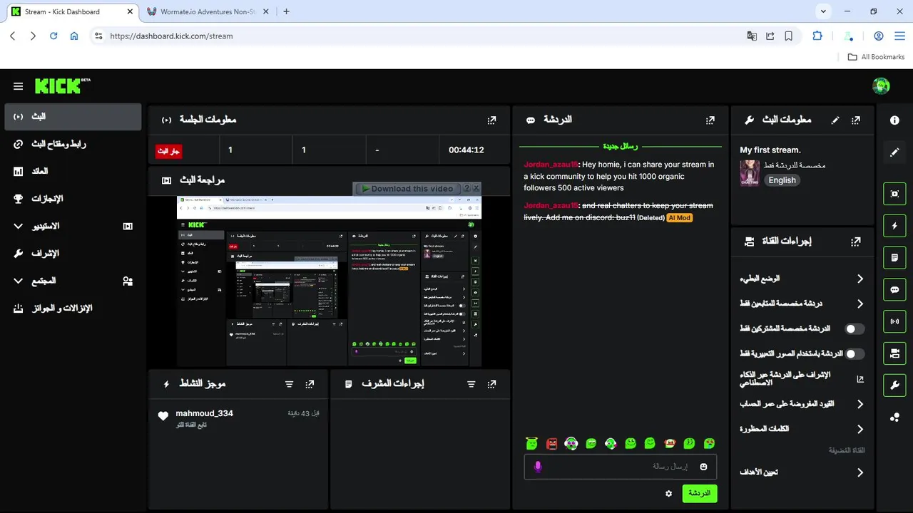913x513 pixels.
Task: Toggle the session info broadcast icon in the rail
Action: (x=894, y=321)
